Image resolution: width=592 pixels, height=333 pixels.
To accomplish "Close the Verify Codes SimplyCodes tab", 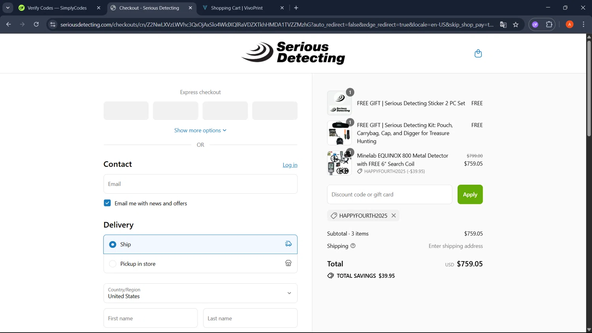I will [x=99, y=8].
